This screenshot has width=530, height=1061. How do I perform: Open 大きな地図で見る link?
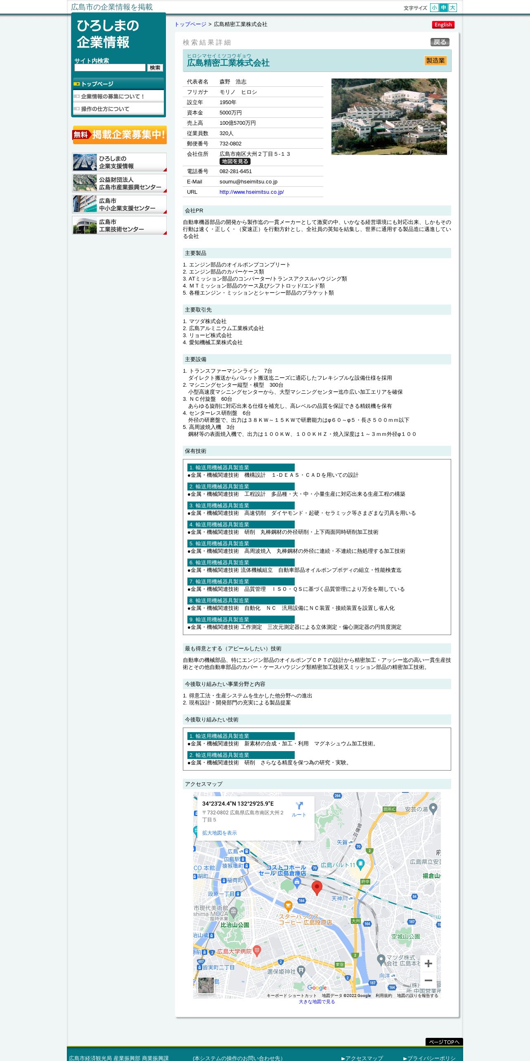coord(317,1002)
